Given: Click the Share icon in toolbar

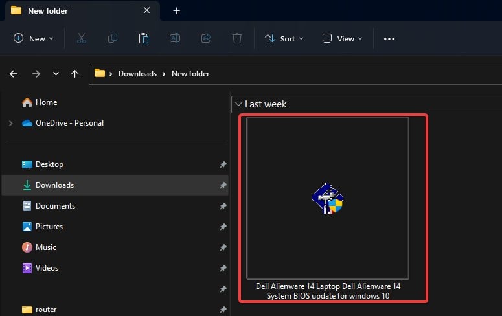Looking at the screenshot, I should pyautogui.click(x=206, y=38).
